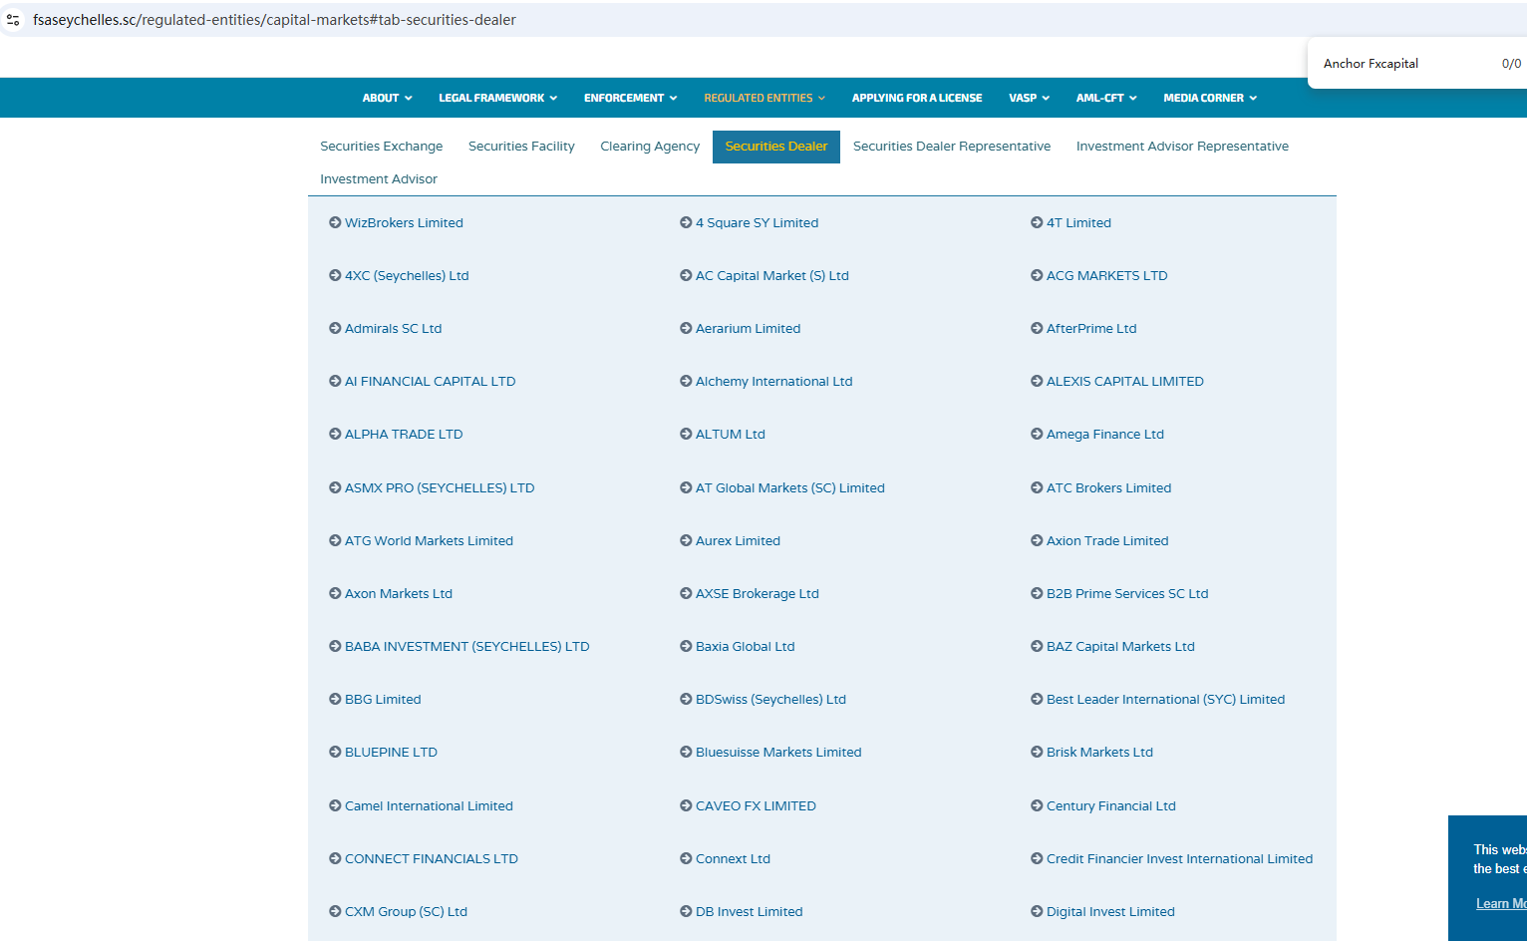Expand the ABOUT dropdown menu
This screenshot has width=1527, height=941.
[387, 98]
